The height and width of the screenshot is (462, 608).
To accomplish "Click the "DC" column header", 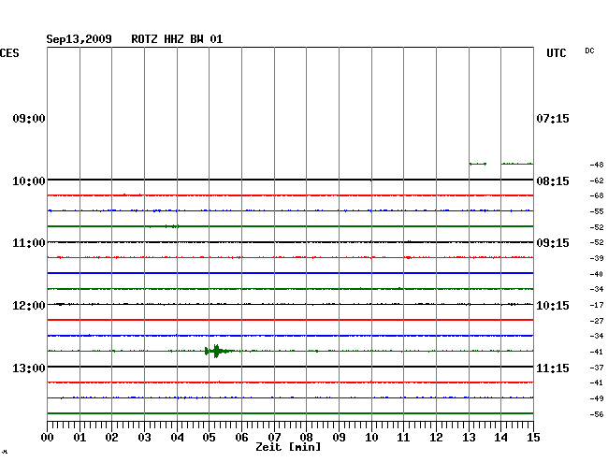I will point(589,51).
